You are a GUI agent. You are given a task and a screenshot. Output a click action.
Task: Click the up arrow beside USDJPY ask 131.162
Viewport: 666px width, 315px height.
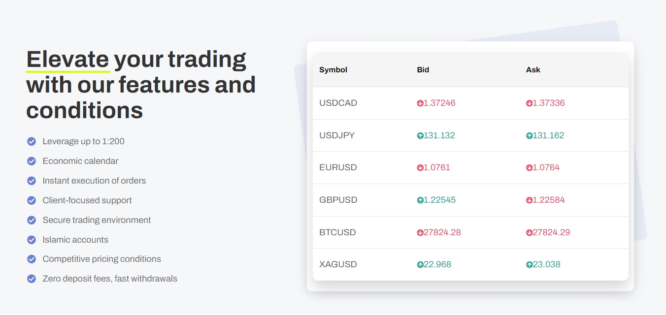click(x=530, y=136)
